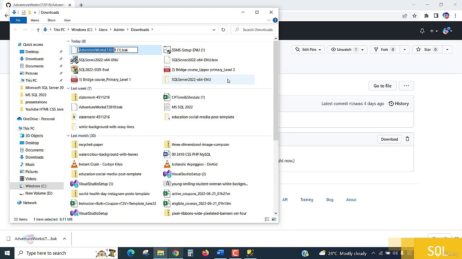Open download item options chevron in Chrome
The width and height of the screenshot is (462, 259).
tap(64, 239)
